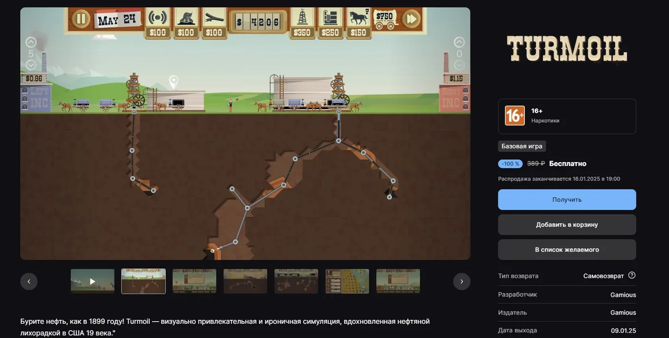The width and height of the screenshot is (669, 338).
Task: Click the Gamious developer link
Action: click(623, 295)
